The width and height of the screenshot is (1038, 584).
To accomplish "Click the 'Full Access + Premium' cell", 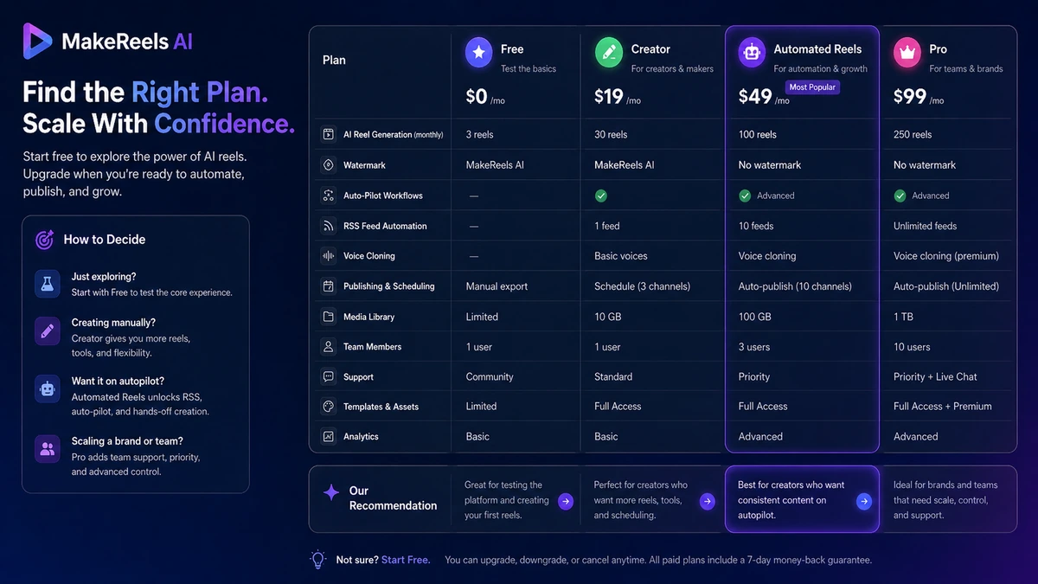I will 942,407.
